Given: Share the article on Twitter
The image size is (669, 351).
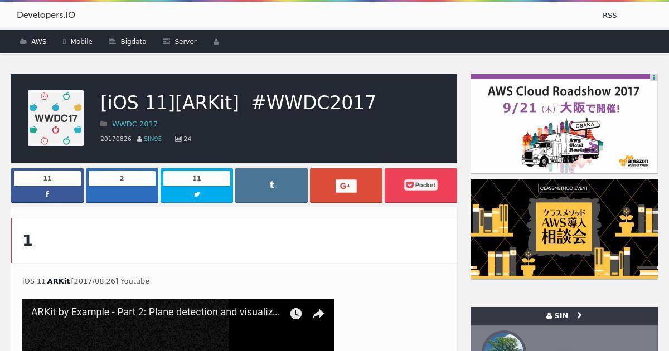Looking at the screenshot, I should pyautogui.click(x=197, y=186).
